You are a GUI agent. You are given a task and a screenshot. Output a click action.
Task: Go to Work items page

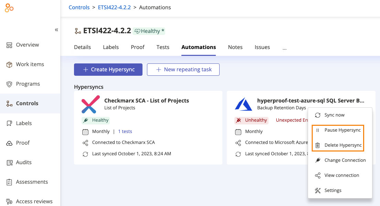30,64
